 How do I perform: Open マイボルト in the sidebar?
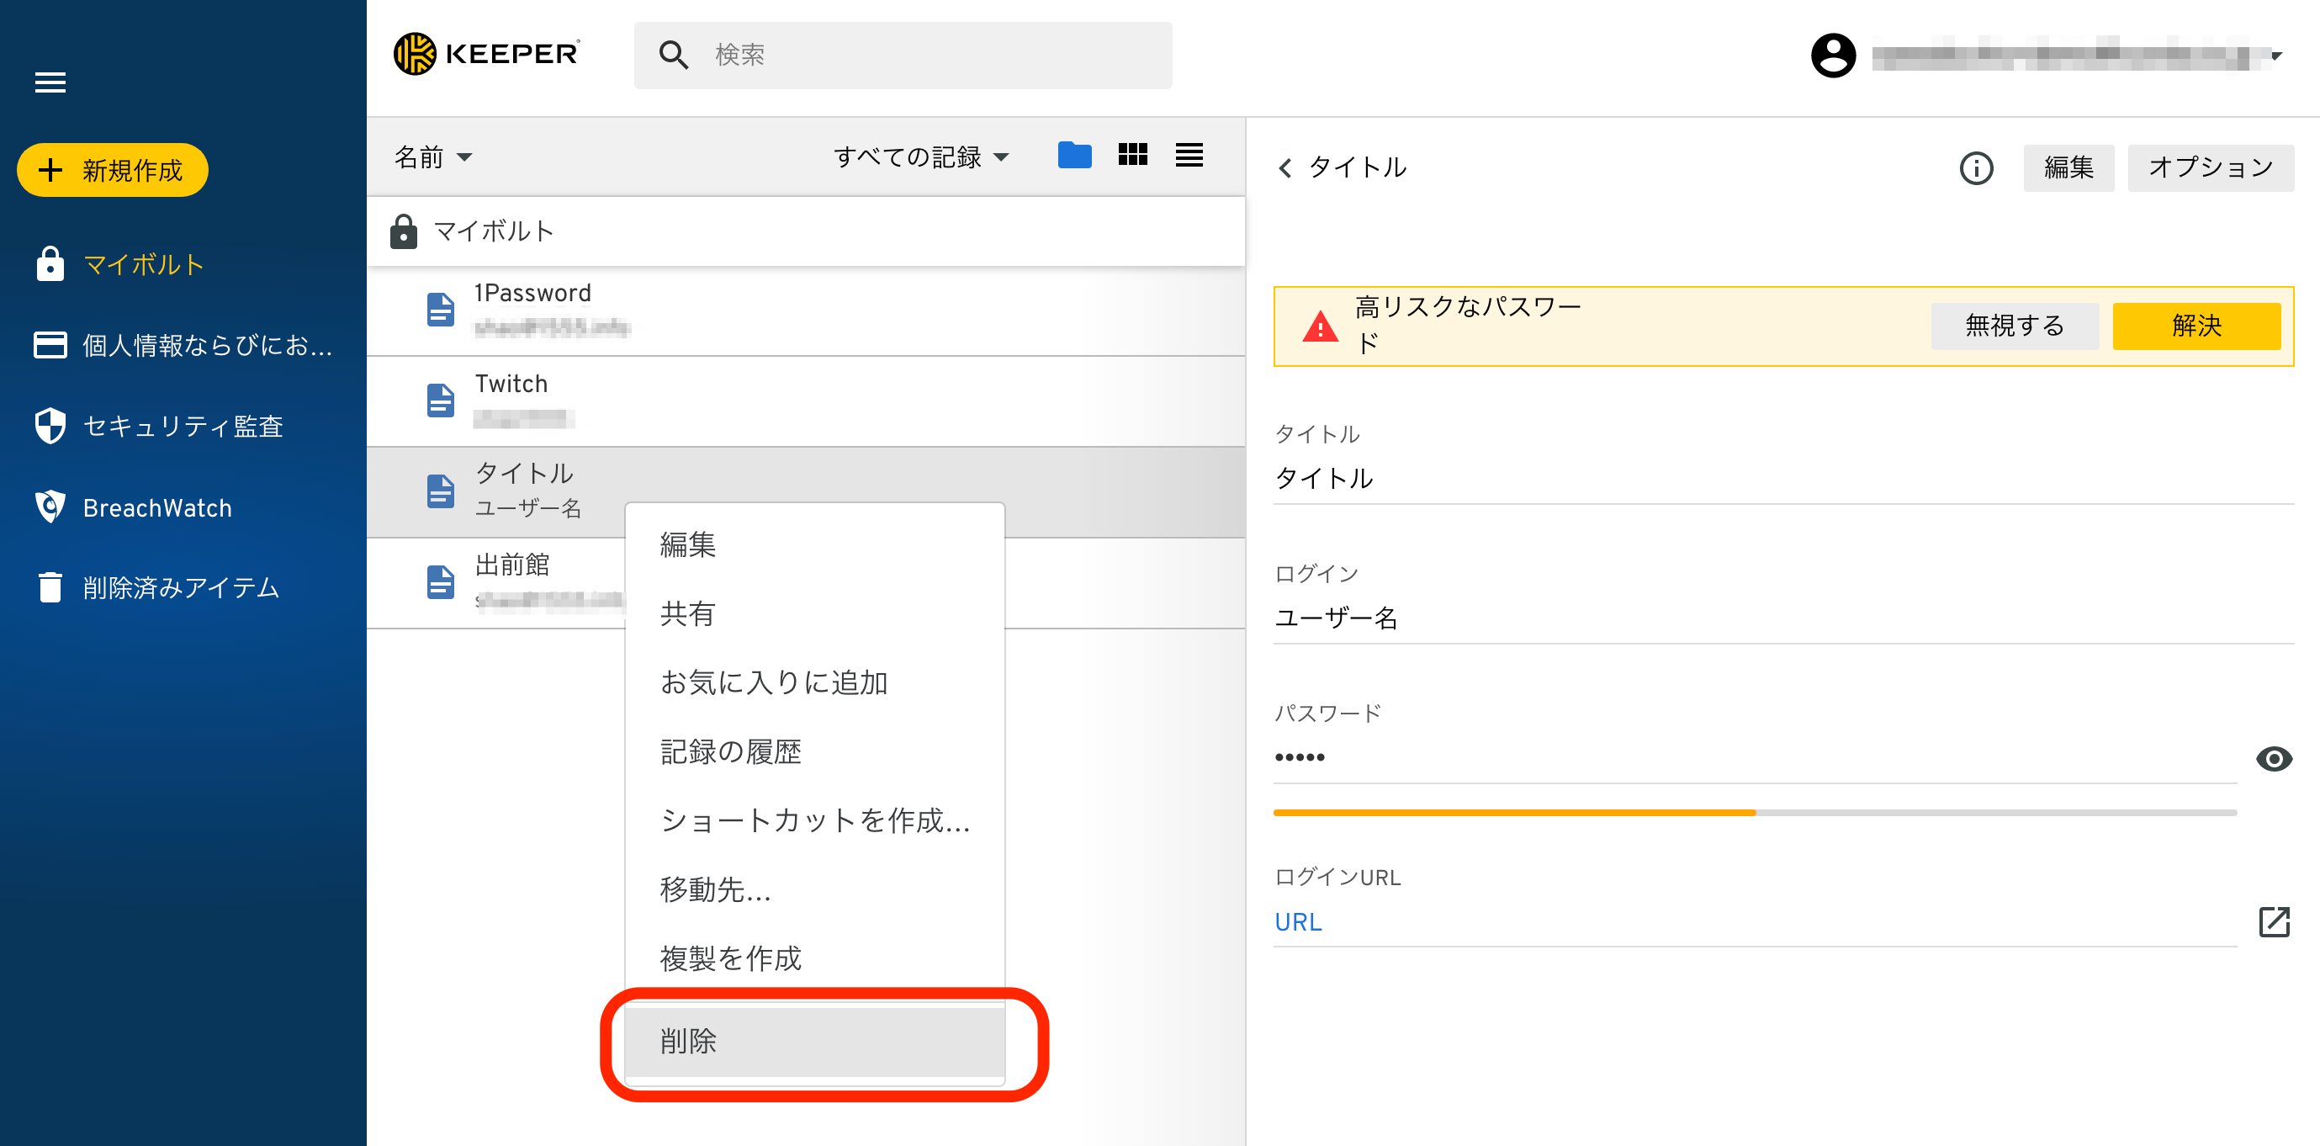(119, 264)
